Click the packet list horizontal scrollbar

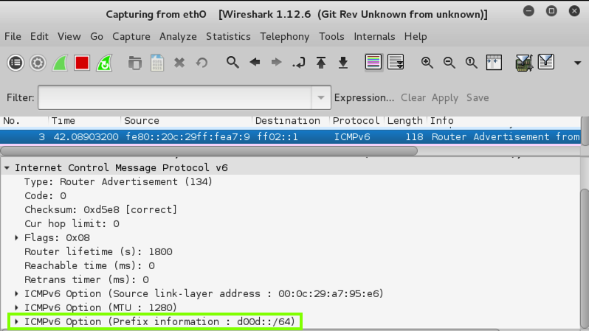point(209,151)
